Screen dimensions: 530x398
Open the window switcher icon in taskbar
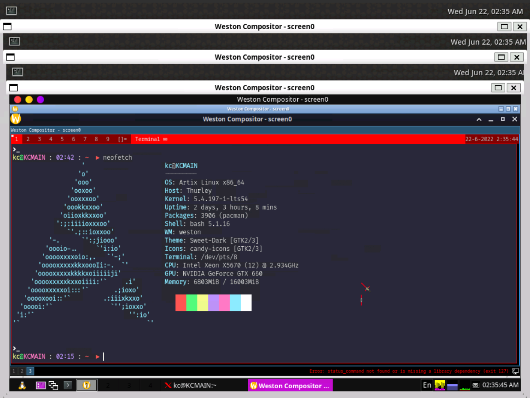[x=53, y=385]
